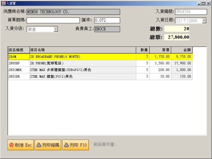Click the quantity 5 in the 2BUSBP row

[x=143, y=63]
